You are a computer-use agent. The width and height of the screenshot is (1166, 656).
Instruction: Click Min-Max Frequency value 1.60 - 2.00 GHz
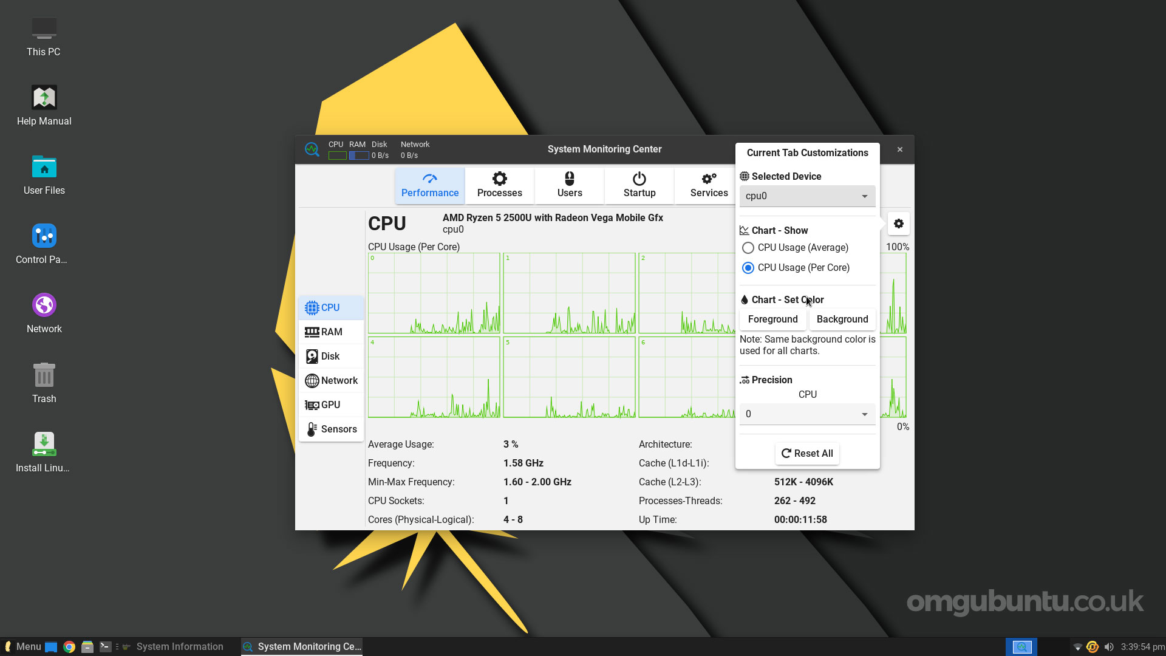point(537,482)
